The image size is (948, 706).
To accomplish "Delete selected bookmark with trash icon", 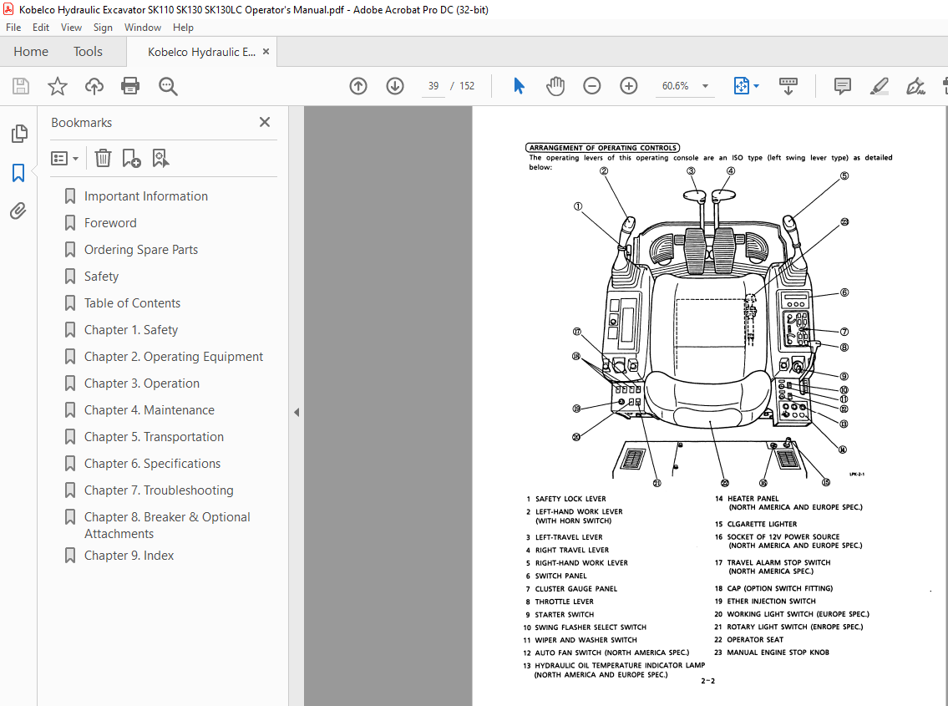I will point(103,159).
